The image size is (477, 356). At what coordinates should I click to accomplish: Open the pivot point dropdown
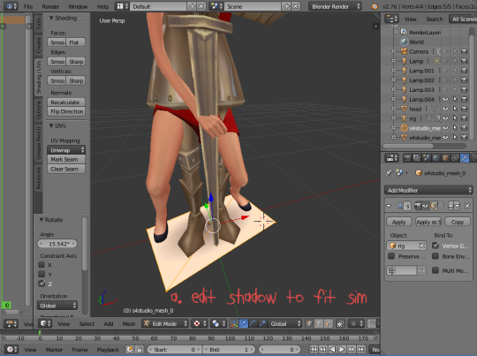(x=217, y=323)
